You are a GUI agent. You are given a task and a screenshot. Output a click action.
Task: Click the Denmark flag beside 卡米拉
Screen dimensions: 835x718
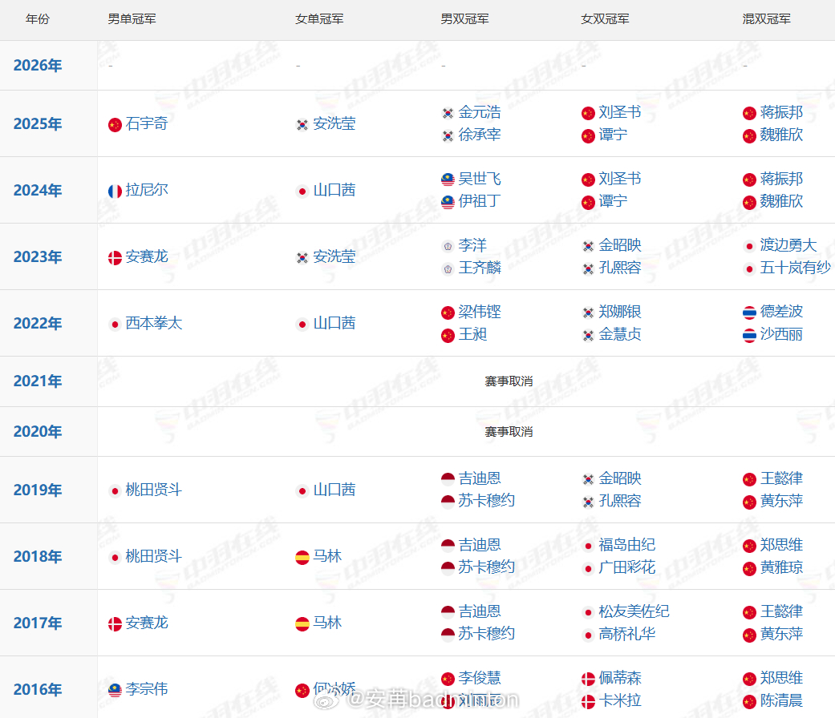point(588,701)
